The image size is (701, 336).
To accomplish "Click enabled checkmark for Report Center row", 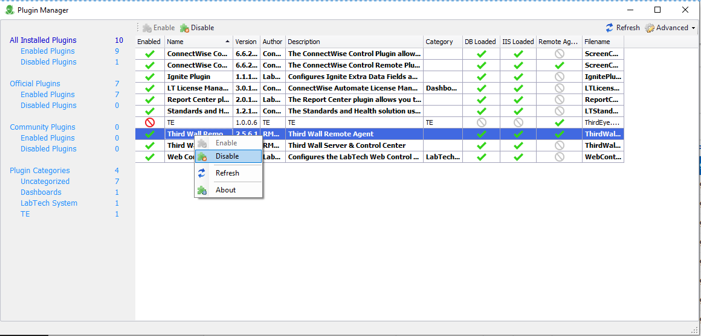I will point(150,100).
